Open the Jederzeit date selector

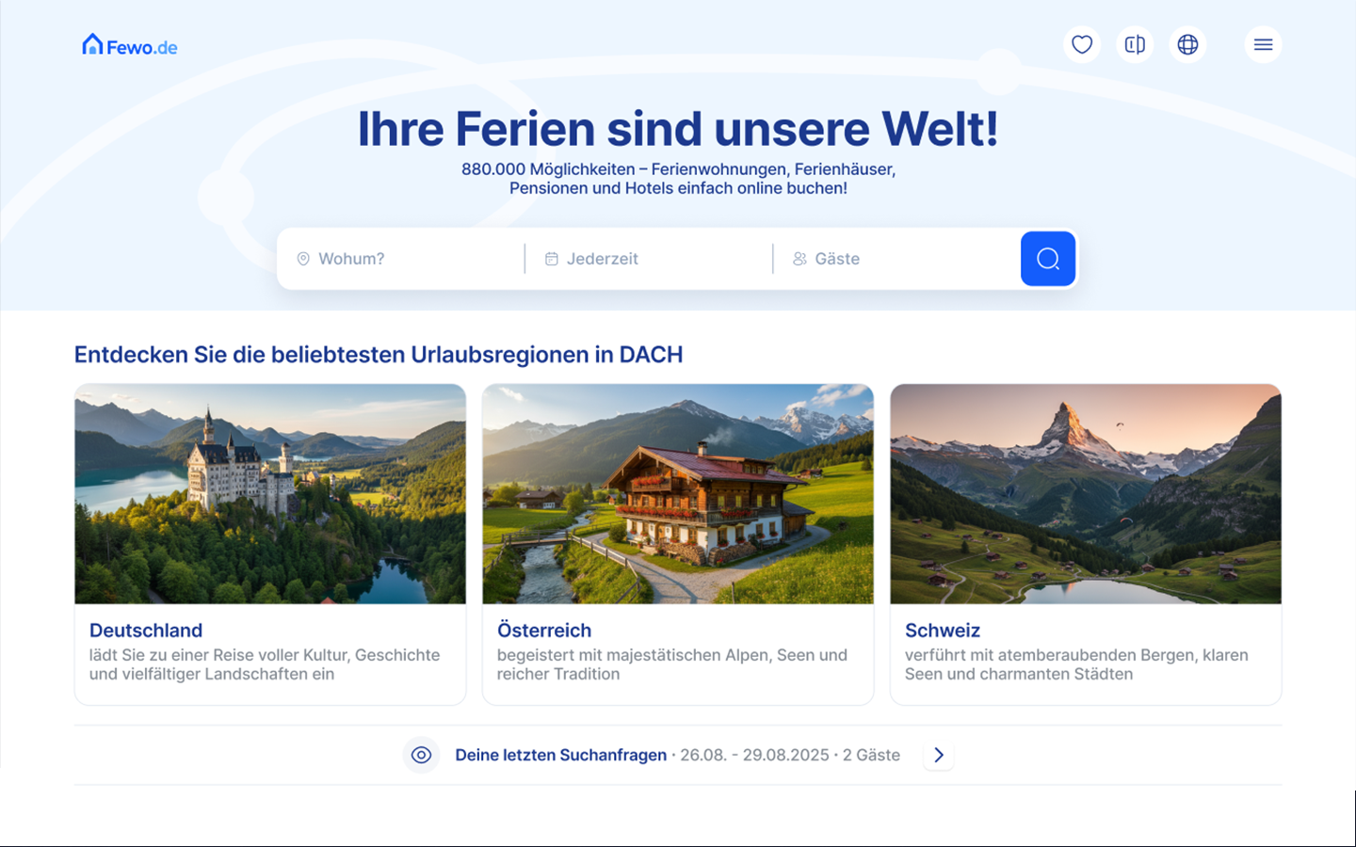coord(649,259)
